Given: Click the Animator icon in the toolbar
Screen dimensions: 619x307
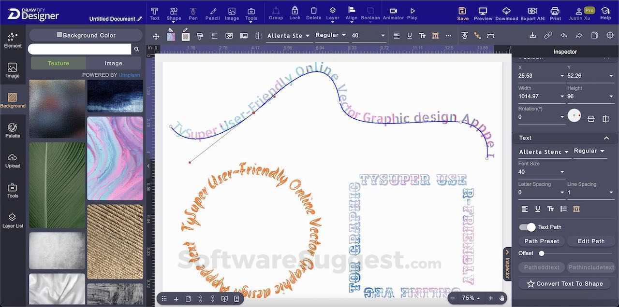Looking at the screenshot, I should [393, 12].
